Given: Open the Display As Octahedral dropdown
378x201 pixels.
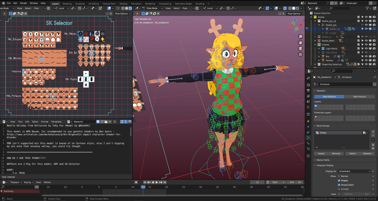Looking at the screenshot, I should pos(355,171).
